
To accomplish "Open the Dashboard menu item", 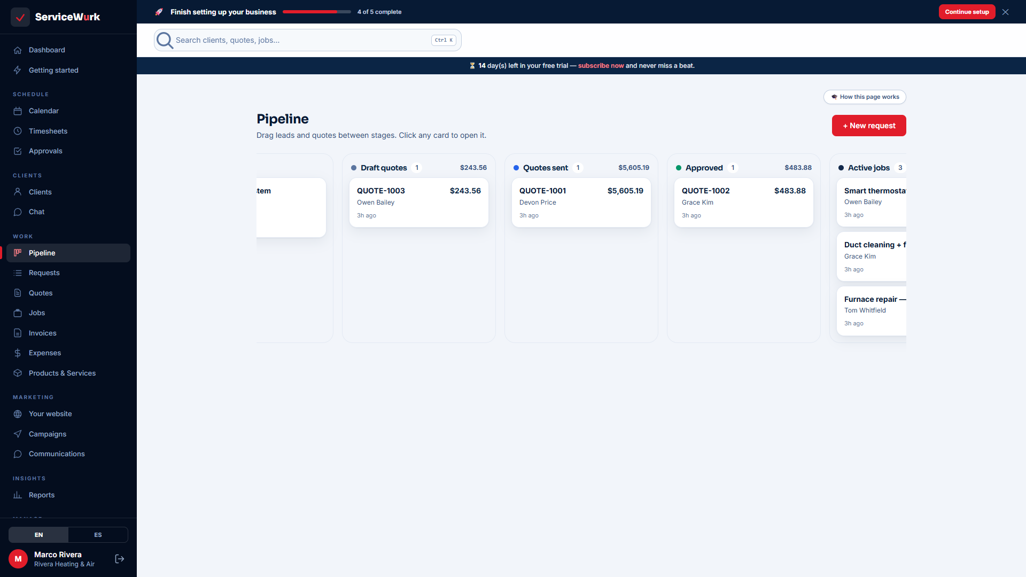I will coord(68,50).
